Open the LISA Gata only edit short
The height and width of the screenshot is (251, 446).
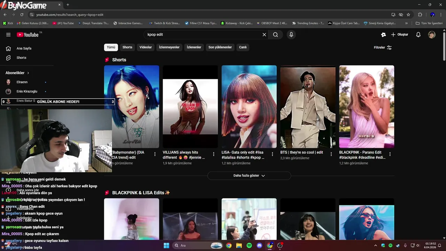pos(249,107)
